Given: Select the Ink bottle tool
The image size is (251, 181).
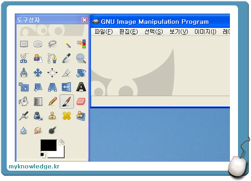Looking at the screenshot, I should [x=38, y=116].
